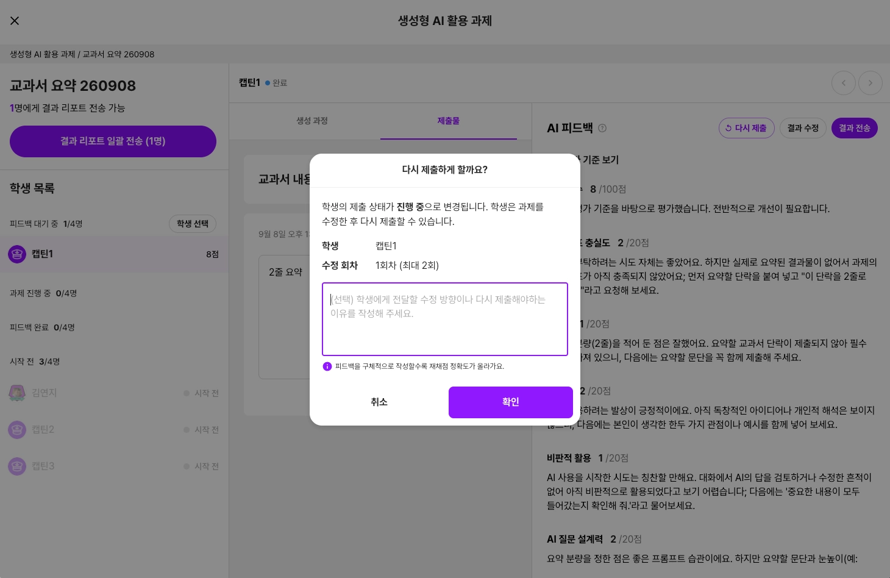Click the help icon next to AI 피드백
This screenshot has width=890, height=578.
click(602, 128)
